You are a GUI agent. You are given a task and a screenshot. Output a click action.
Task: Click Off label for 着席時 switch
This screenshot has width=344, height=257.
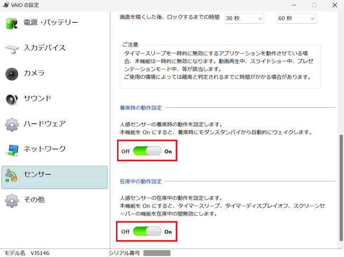pos(125,151)
